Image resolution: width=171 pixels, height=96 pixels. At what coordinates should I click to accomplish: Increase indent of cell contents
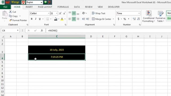coord(88,19)
